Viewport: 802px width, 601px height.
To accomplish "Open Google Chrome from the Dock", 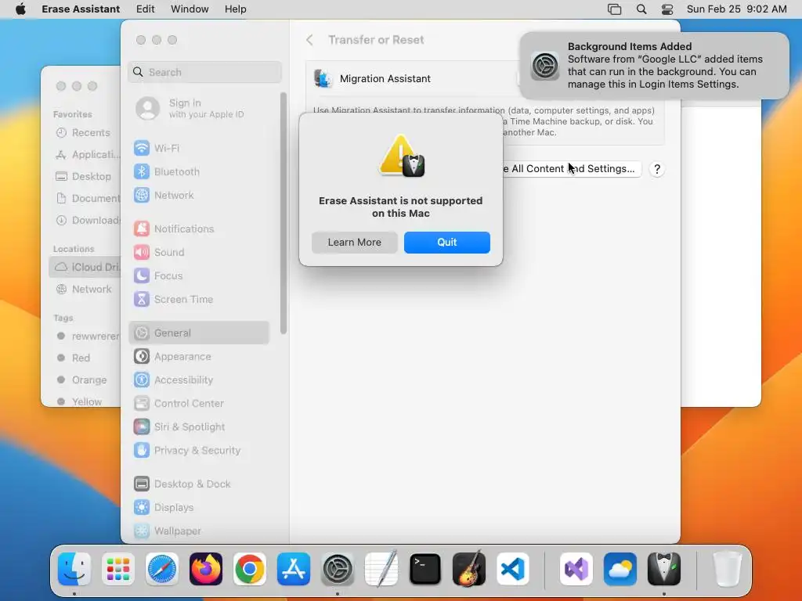I will click(250, 569).
